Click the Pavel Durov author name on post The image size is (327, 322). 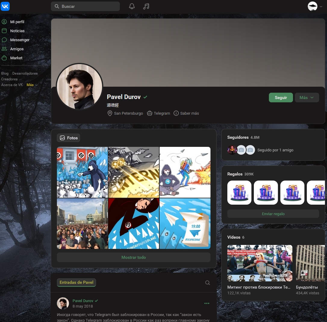83,301
